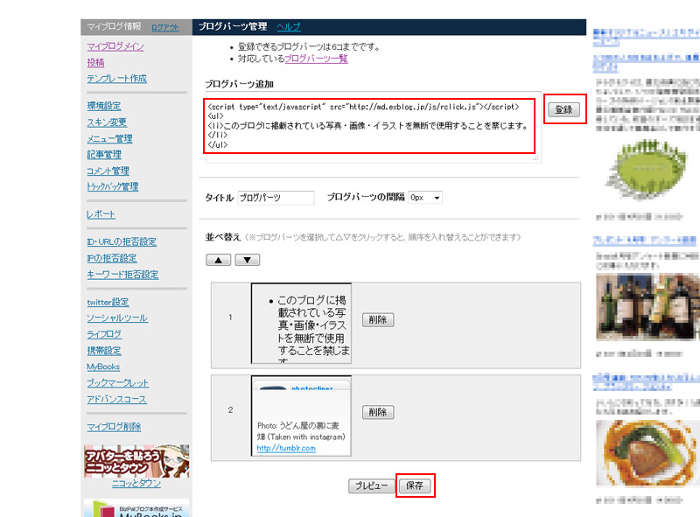Click the move-up triangle button
Viewport: 700px width, 517px height.
pos(218,260)
